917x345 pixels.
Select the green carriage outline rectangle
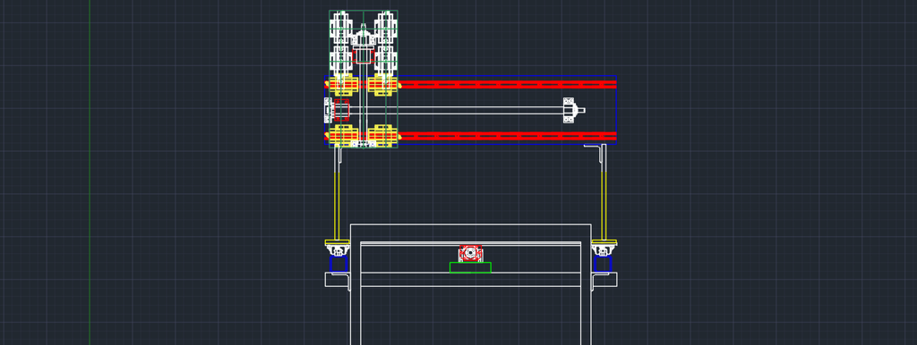point(364,79)
